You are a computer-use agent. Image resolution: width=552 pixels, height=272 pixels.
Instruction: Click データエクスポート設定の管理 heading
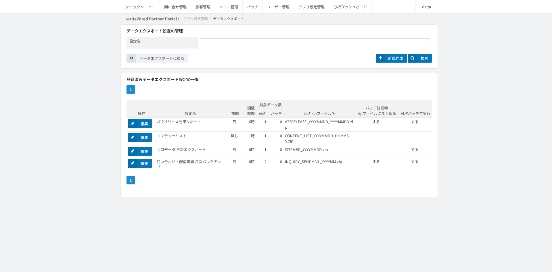pyautogui.click(x=155, y=31)
